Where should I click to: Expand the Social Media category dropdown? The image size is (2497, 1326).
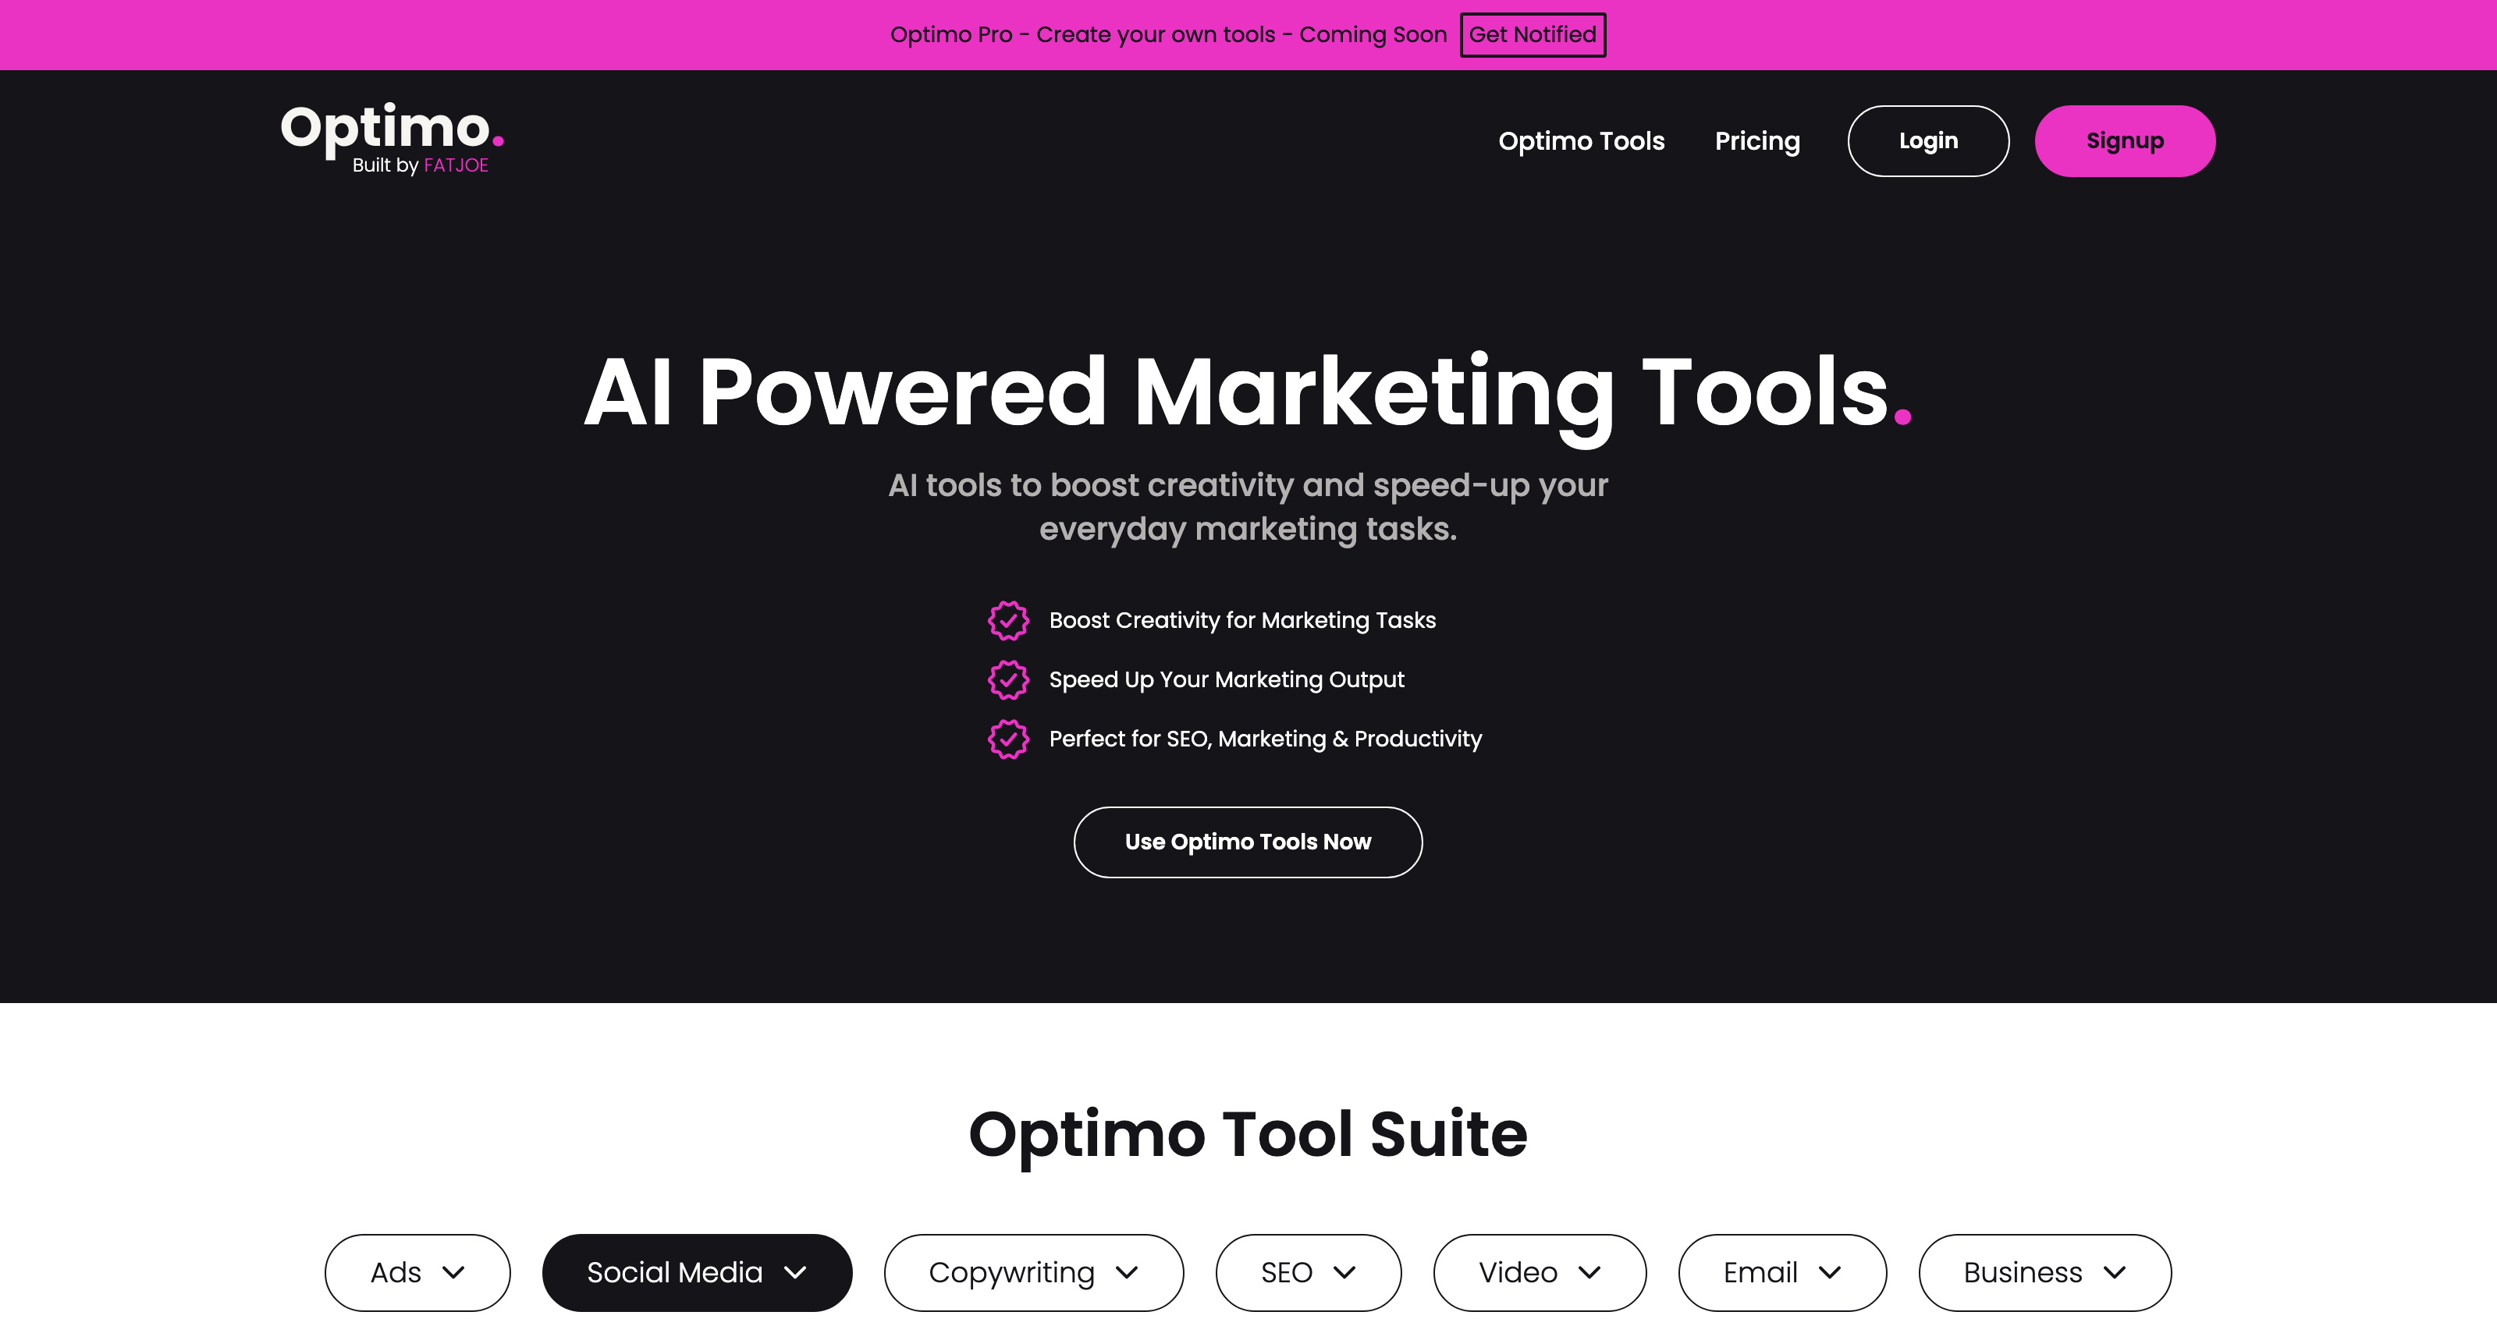[x=697, y=1271]
